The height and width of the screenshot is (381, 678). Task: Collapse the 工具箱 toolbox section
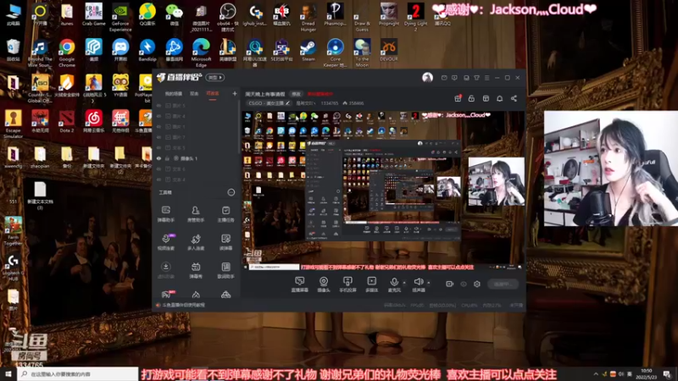(231, 192)
